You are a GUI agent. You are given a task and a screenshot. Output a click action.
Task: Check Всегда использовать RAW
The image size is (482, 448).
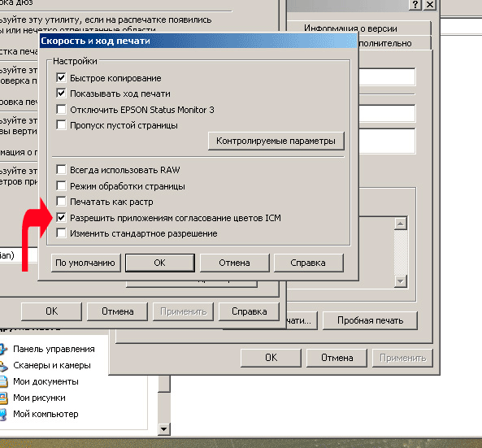61,170
